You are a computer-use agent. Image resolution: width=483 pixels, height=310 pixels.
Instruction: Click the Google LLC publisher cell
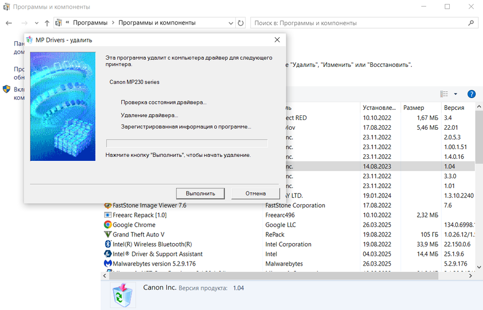[280, 225]
